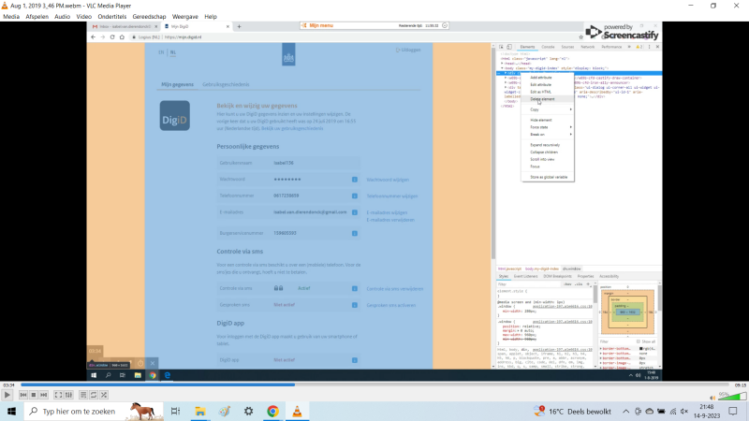Show the VLC playlist
The height and width of the screenshot is (421, 749).
coord(82,396)
